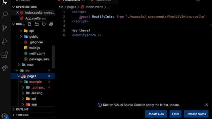Expand the now folder chevron
The width and height of the screenshot is (212, 119).
click(x=19, y=65)
